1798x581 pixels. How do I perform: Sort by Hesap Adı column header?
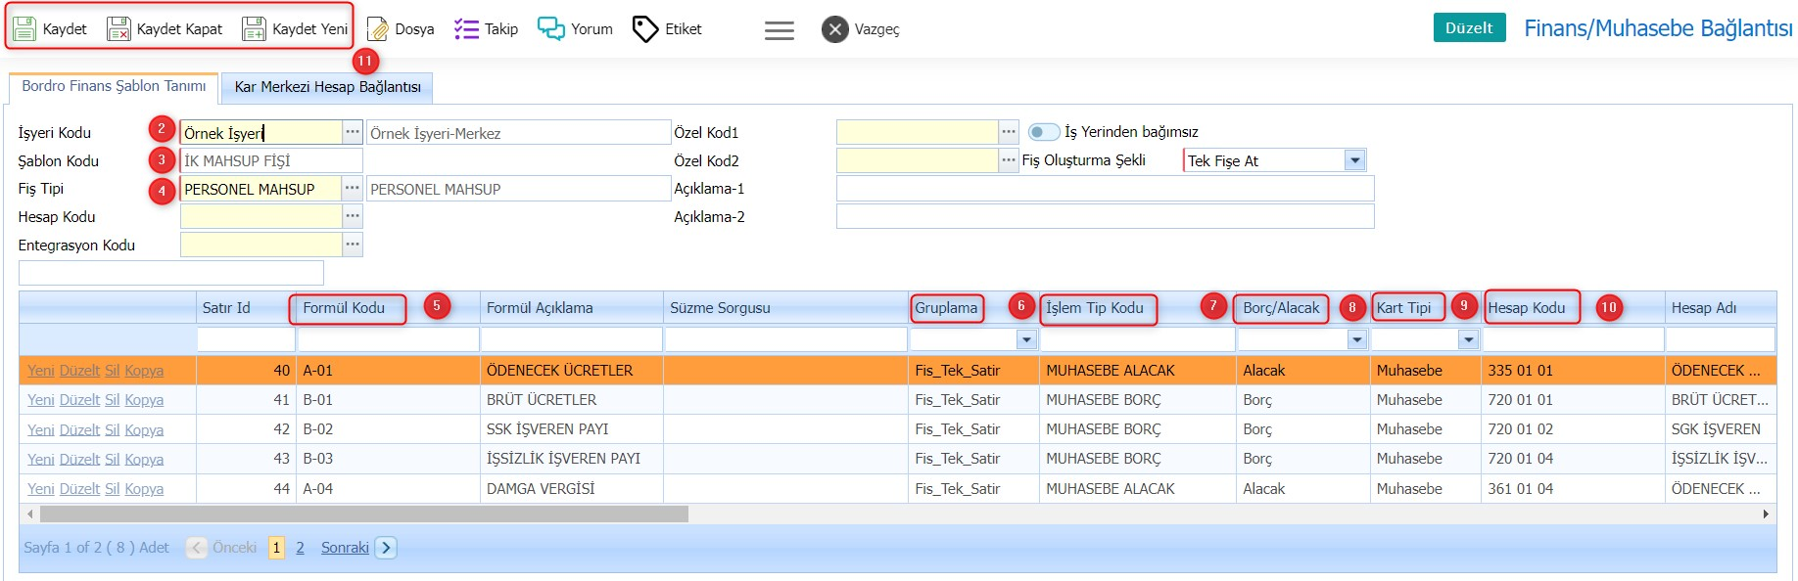click(1704, 308)
